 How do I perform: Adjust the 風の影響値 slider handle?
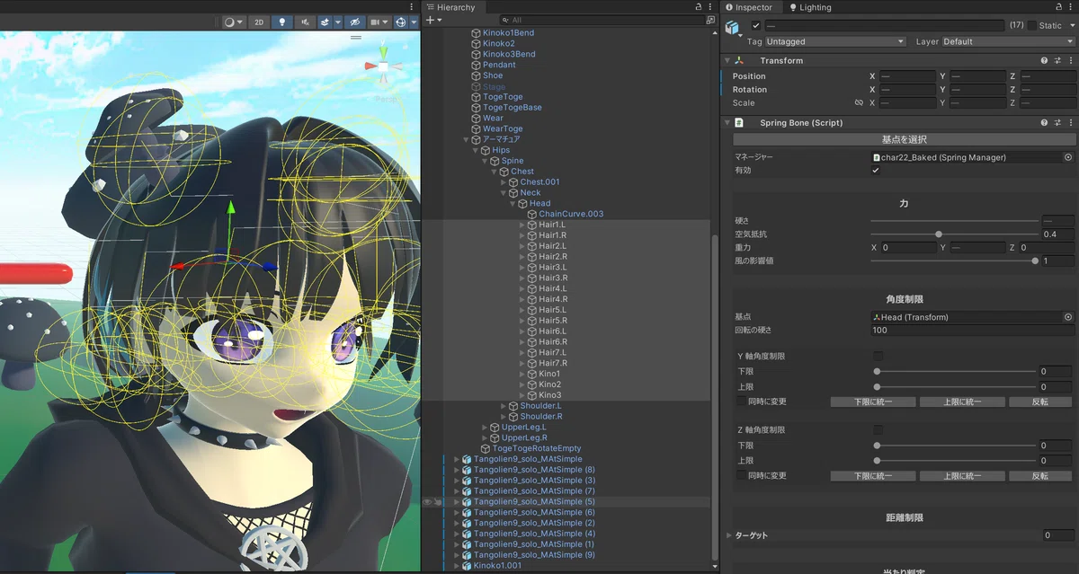(1035, 261)
